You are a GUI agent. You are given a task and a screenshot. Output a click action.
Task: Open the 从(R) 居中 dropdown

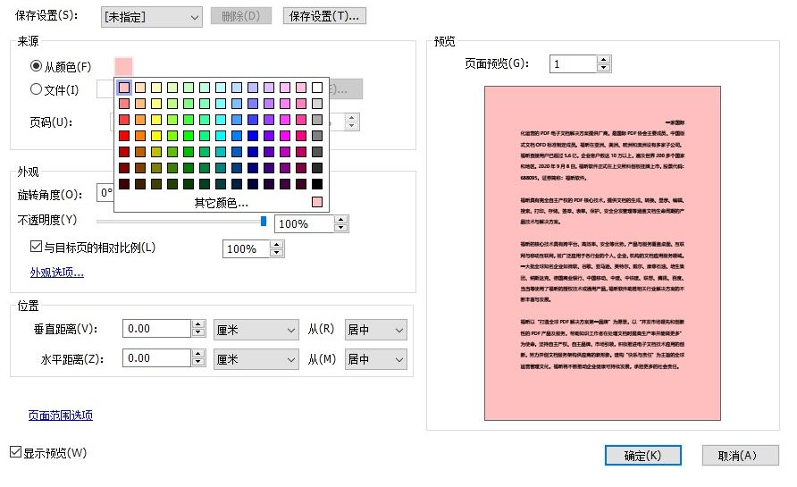click(375, 330)
